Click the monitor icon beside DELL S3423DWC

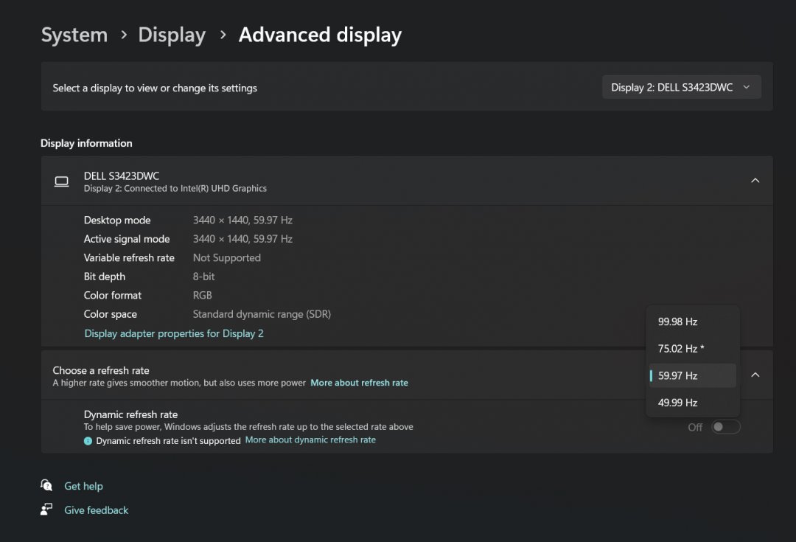pos(61,181)
